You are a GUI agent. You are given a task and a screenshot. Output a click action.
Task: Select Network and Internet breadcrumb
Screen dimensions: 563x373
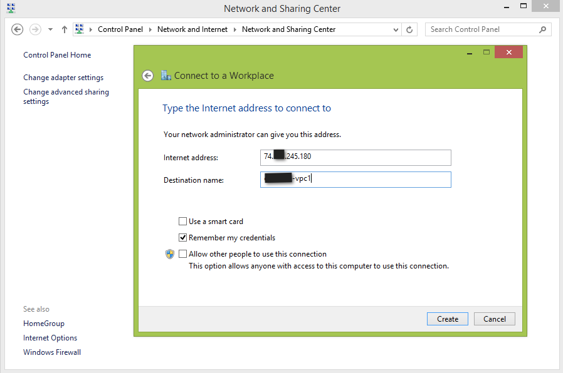(192, 29)
